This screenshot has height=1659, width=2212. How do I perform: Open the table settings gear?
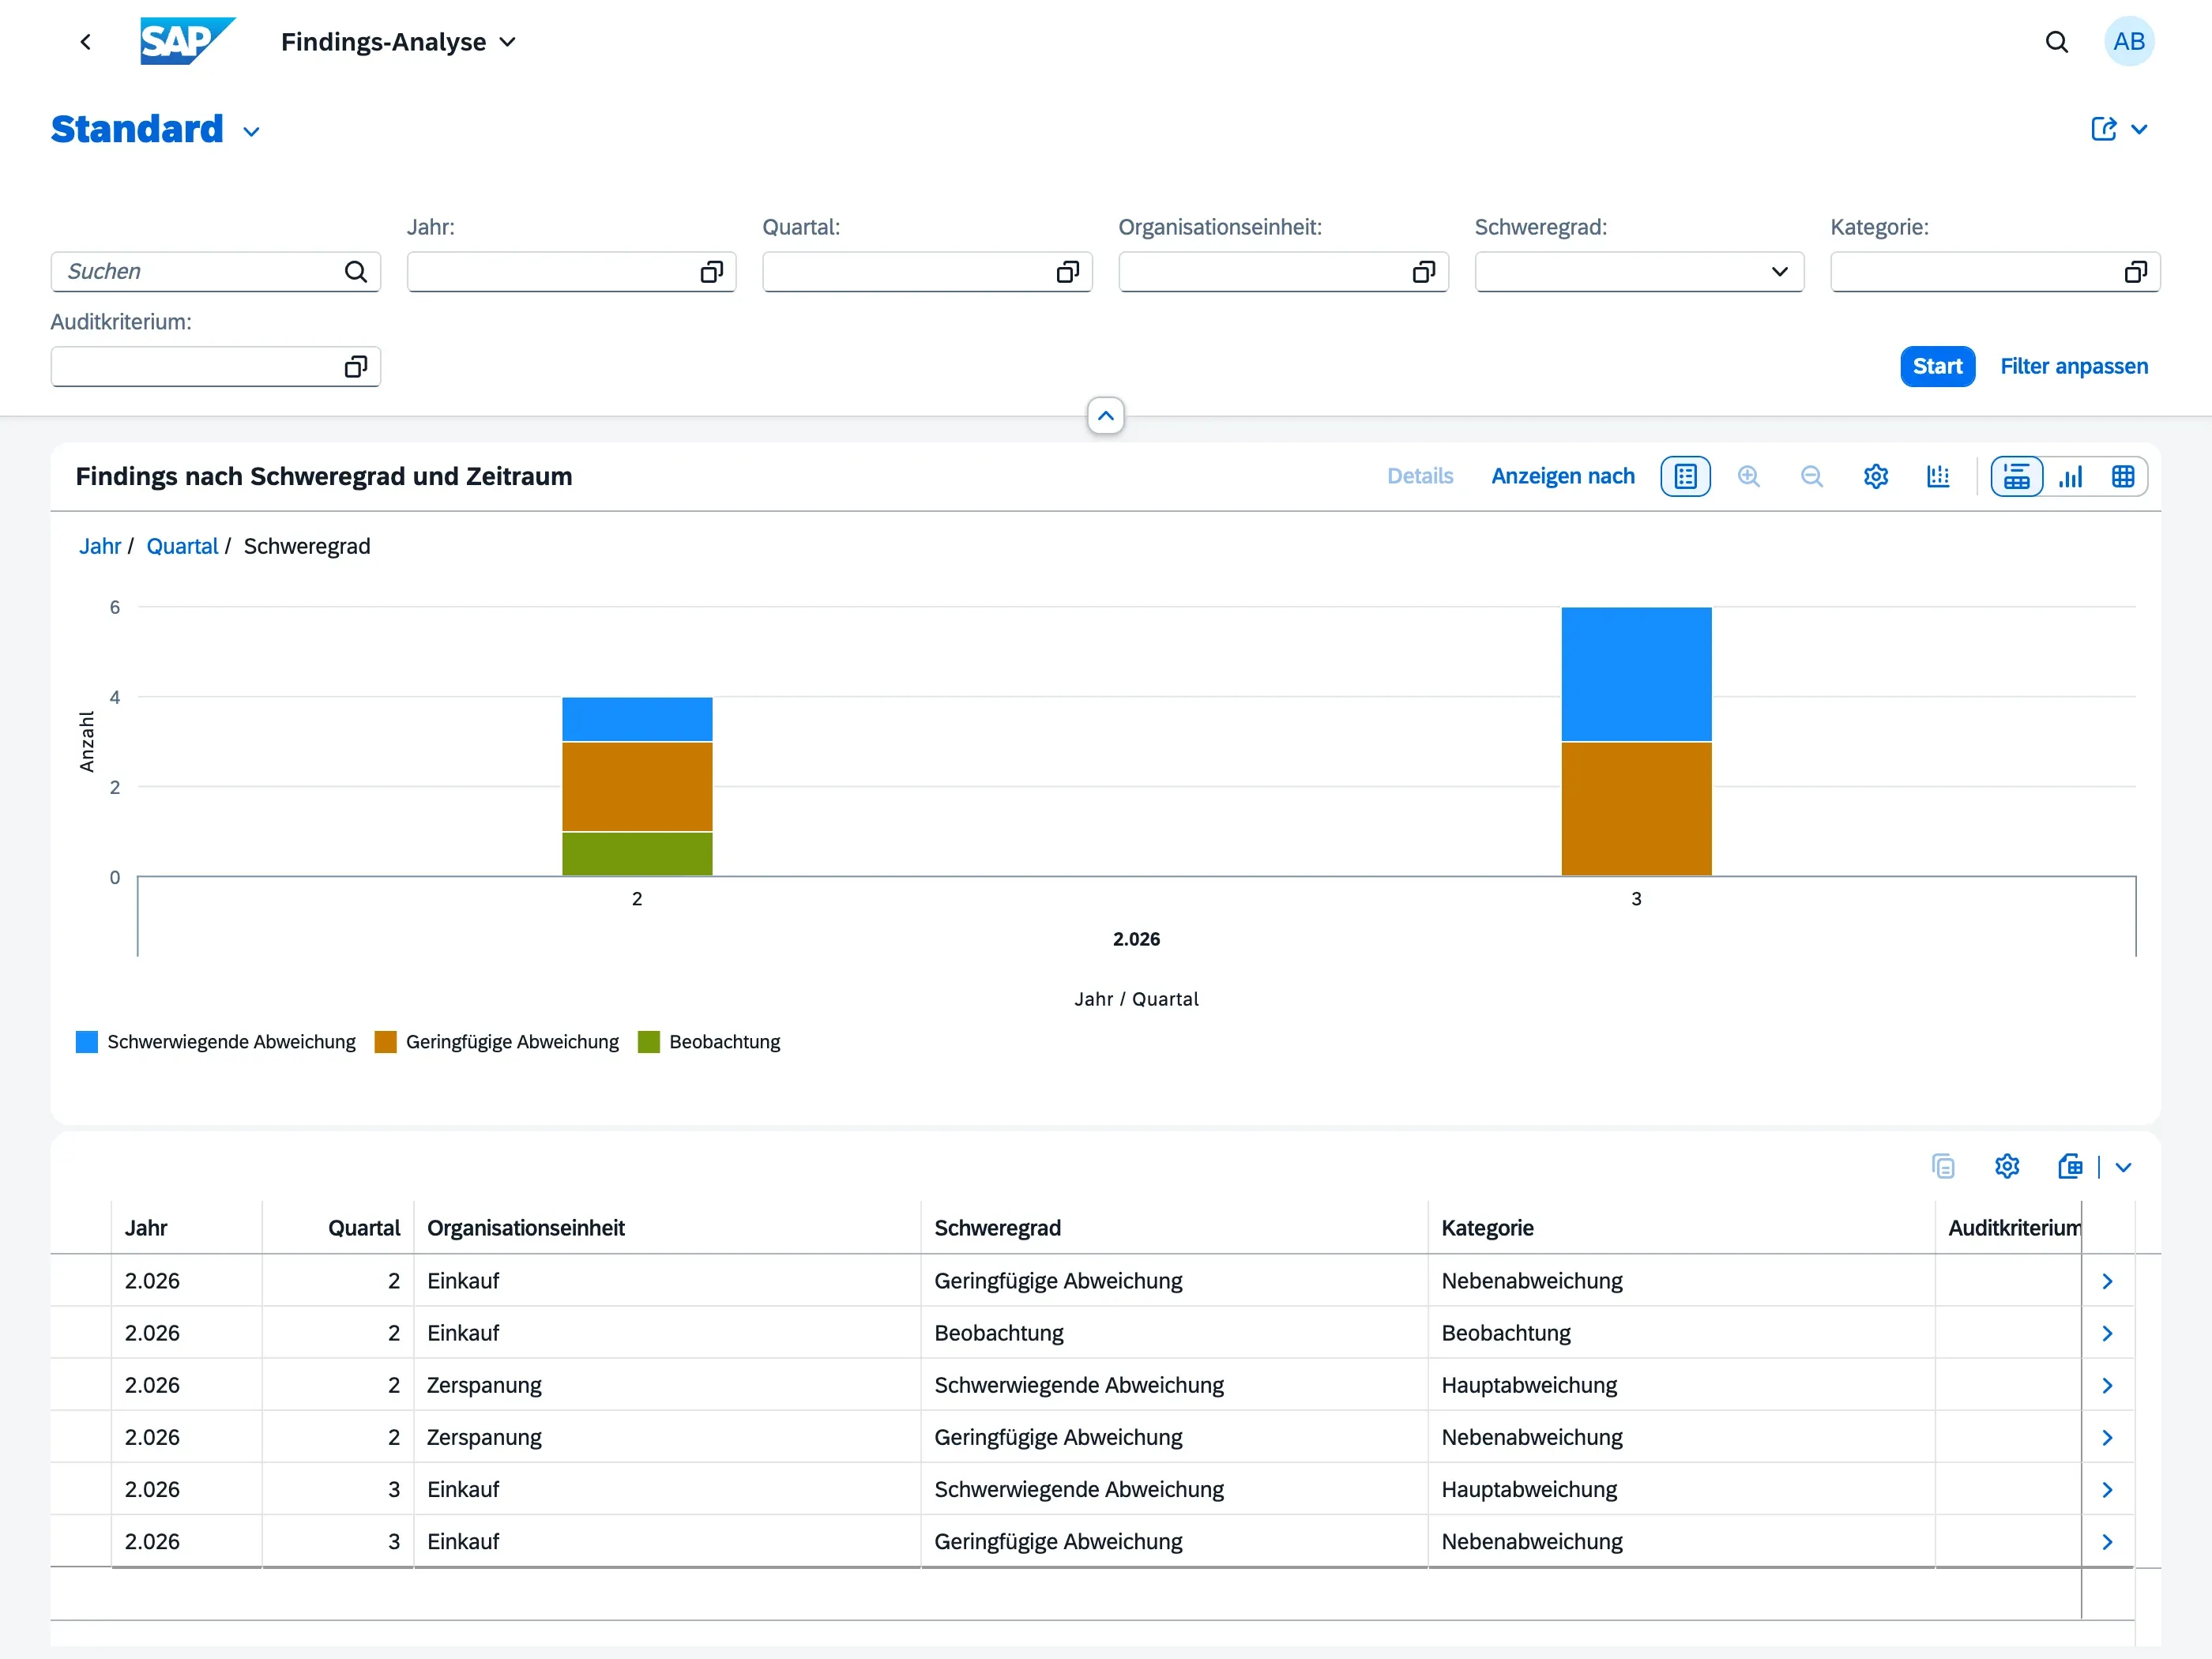[x=2006, y=1166]
